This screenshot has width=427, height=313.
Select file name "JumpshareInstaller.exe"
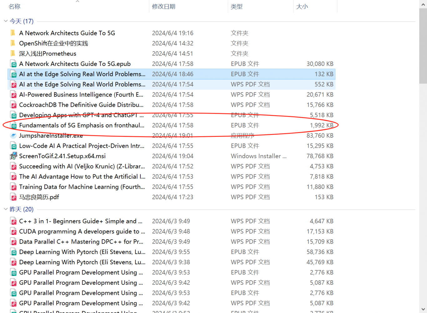(x=51, y=136)
